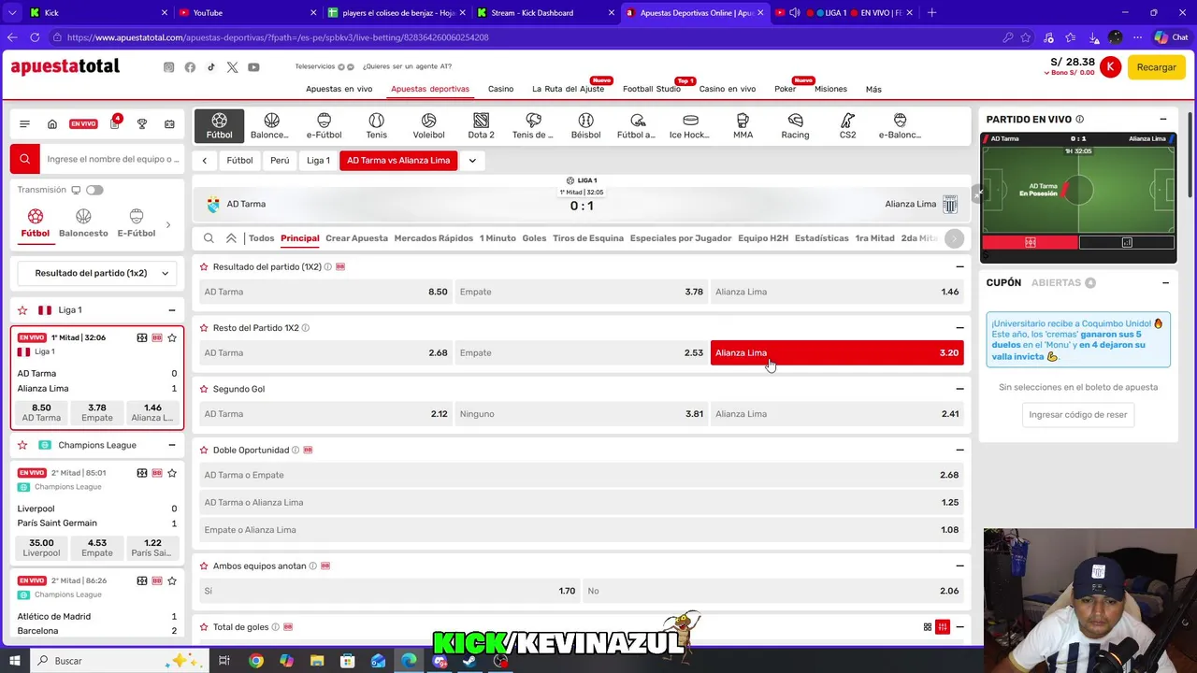The height and width of the screenshot is (673, 1197).
Task: Open the X (Twitter) social icon
Action: tap(232, 67)
